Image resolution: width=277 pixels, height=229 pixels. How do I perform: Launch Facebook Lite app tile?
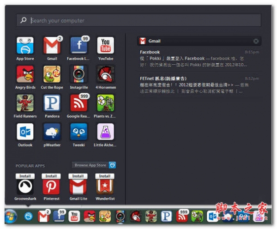(79, 45)
